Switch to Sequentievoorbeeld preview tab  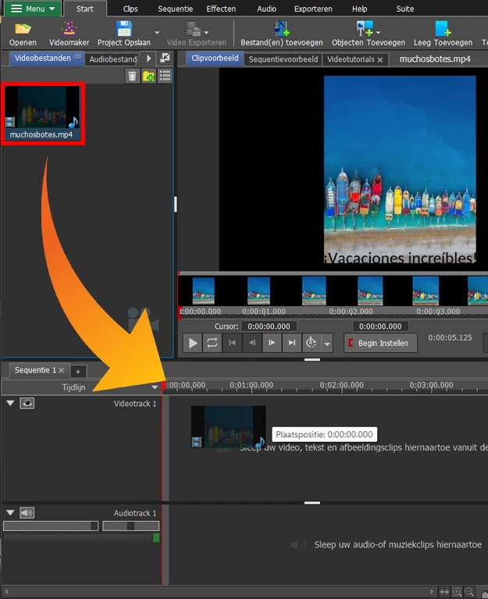[283, 59]
